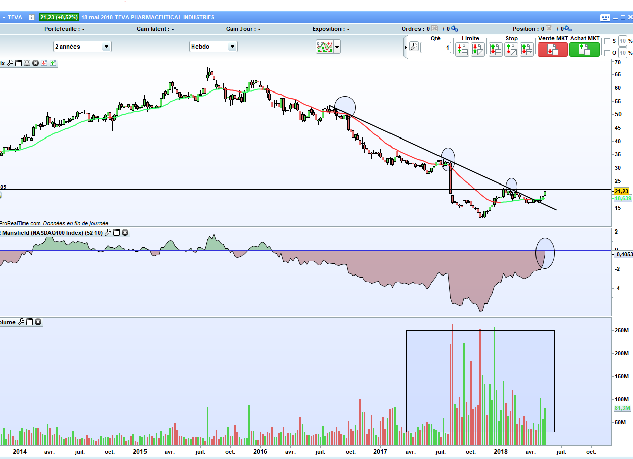Click third Stop order icon
Image resolution: width=633 pixels, height=459 pixels.
(x=527, y=49)
